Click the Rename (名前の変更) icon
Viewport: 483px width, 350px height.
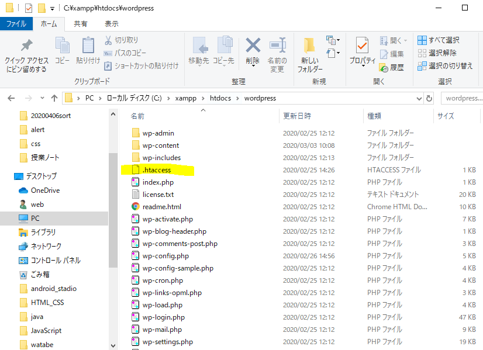277,45
